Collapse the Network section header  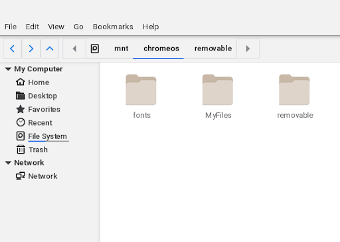8,163
